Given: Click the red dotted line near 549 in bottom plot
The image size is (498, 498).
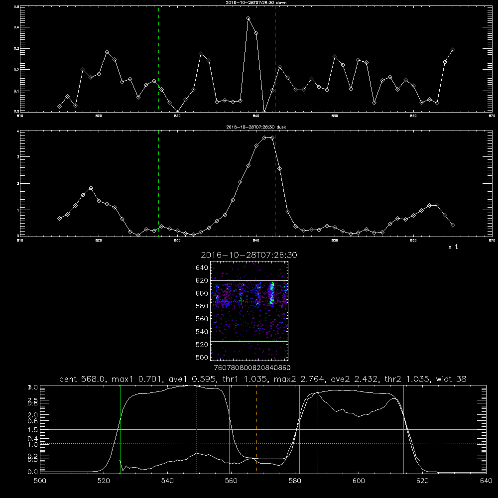Looking at the screenshot, I should click(197, 429).
